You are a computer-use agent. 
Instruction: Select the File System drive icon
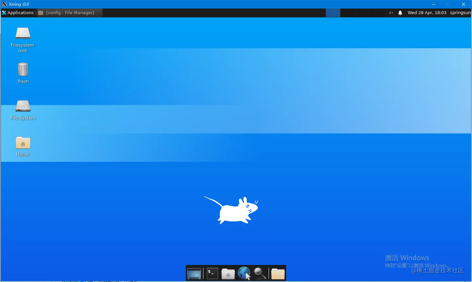tap(23, 110)
